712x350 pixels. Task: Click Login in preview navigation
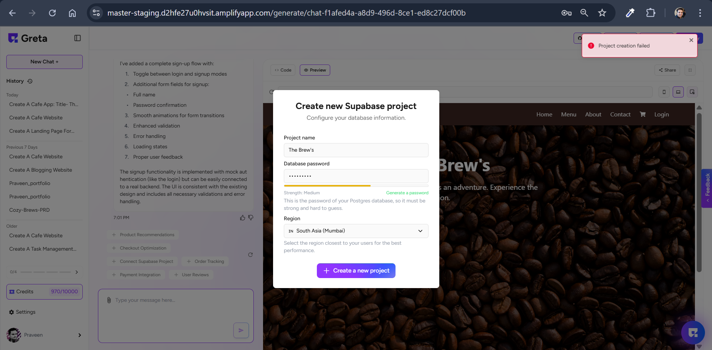[662, 115]
